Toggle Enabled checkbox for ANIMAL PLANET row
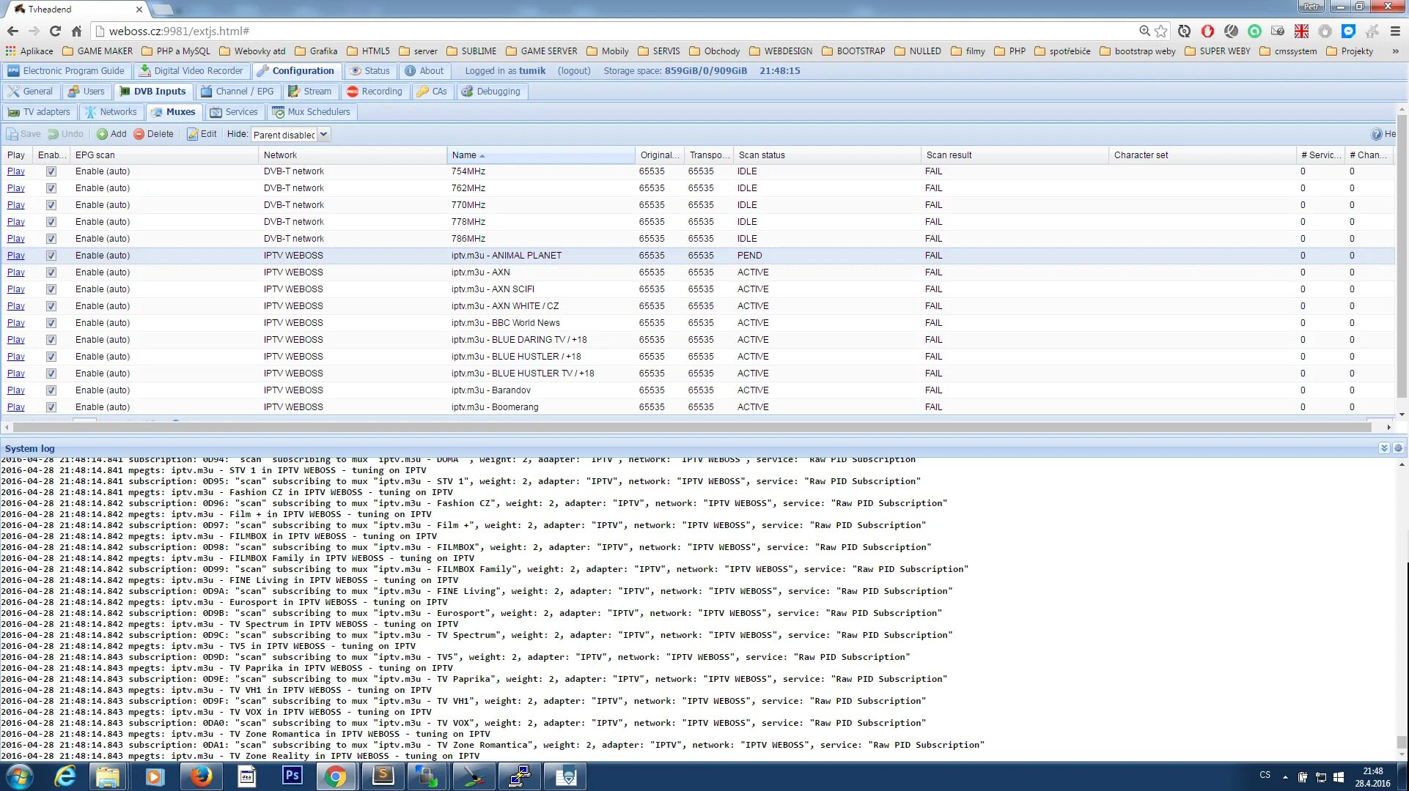 click(51, 256)
